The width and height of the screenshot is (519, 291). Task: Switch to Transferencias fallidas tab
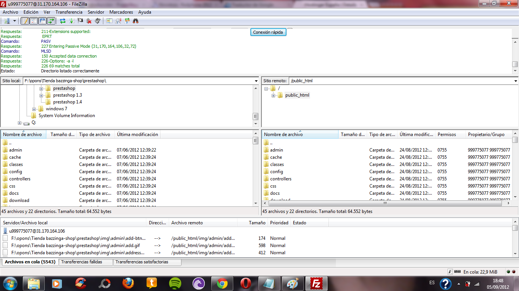tap(86, 262)
